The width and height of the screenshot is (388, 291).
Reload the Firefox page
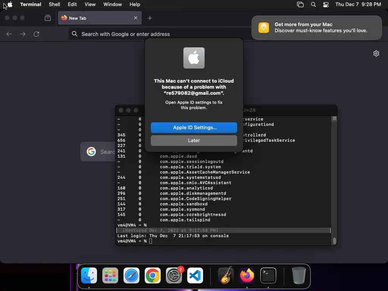pos(36,34)
